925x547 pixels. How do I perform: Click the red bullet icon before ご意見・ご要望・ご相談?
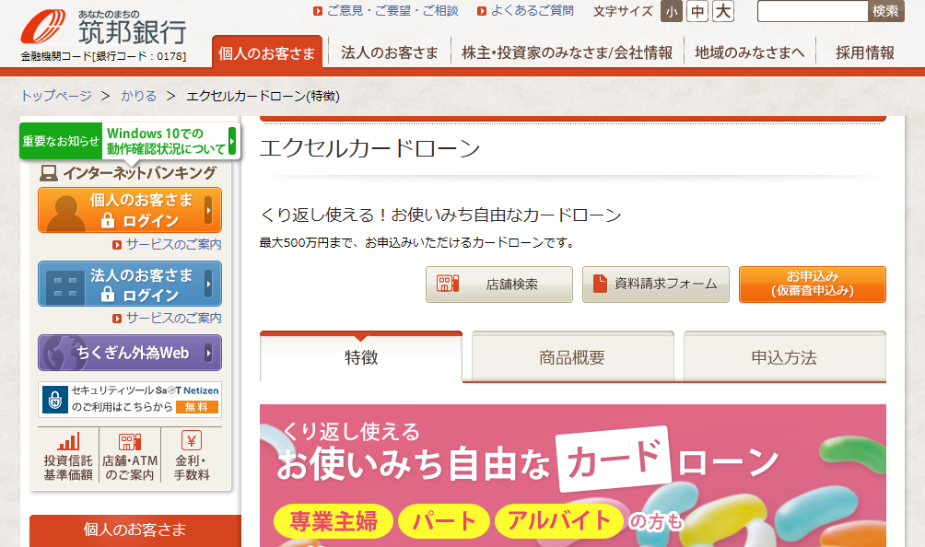318,11
